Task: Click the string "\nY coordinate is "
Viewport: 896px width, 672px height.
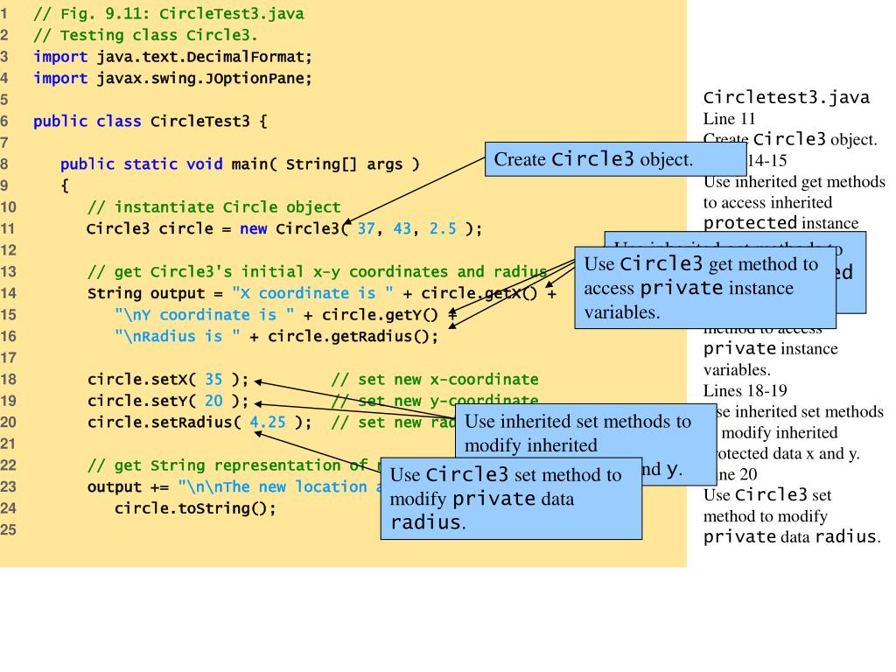Action: coord(205,315)
